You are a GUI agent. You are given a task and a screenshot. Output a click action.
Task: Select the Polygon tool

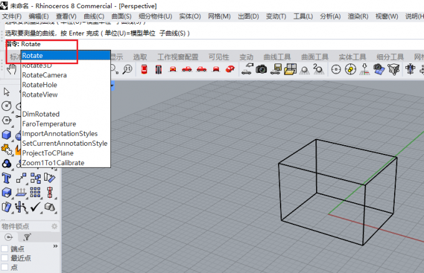[6, 120]
